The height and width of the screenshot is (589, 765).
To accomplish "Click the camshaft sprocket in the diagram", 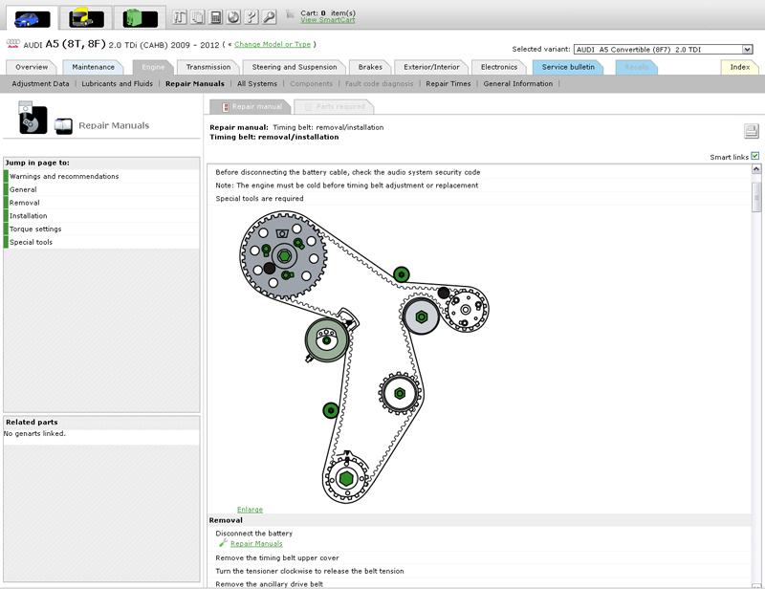I will (x=283, y=255).
